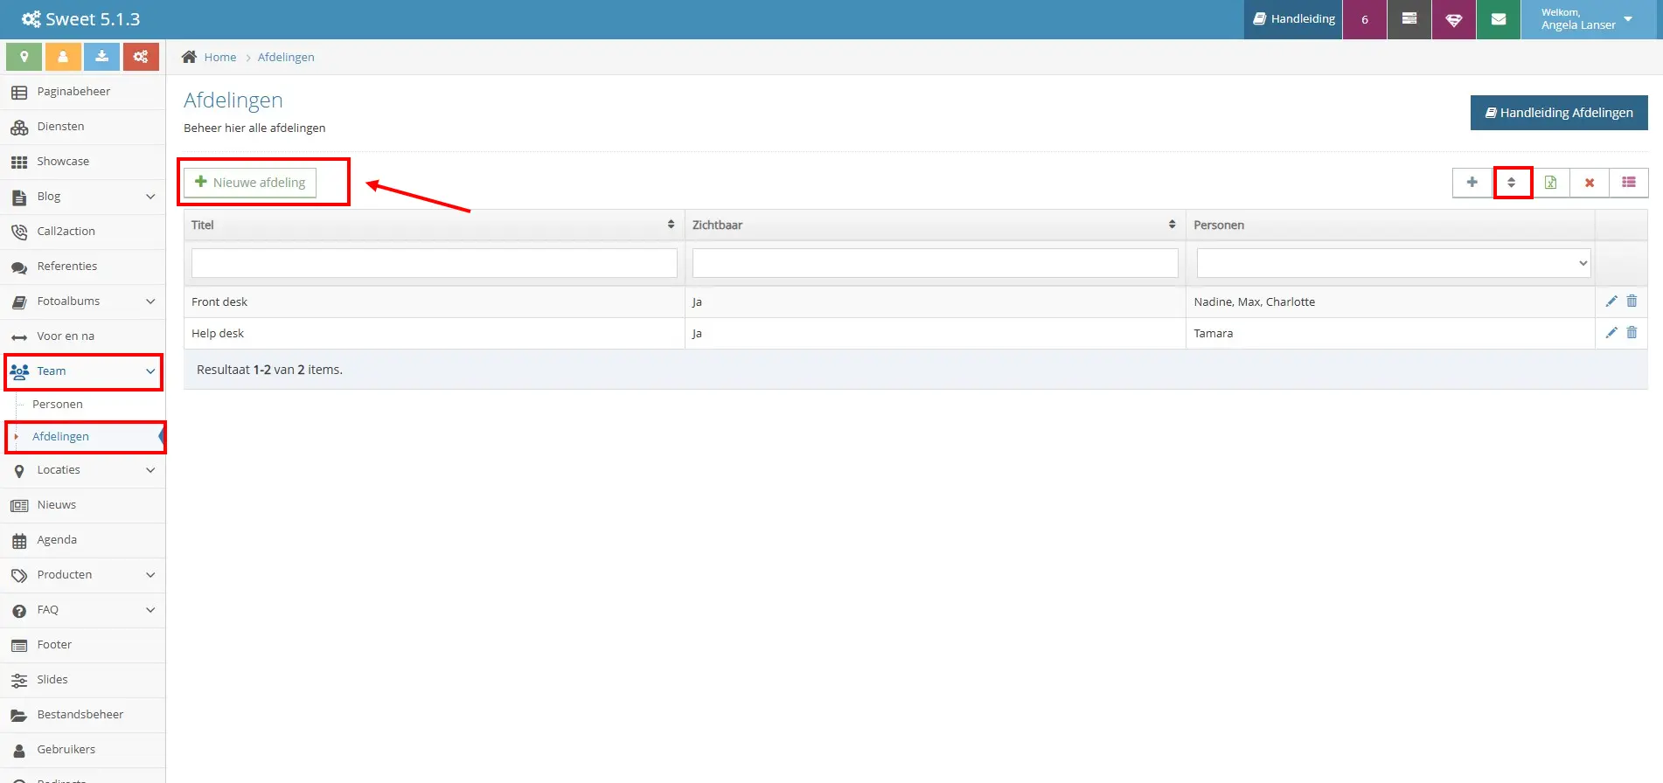Open Paginabeheer in the sidebar

(83, 92)
